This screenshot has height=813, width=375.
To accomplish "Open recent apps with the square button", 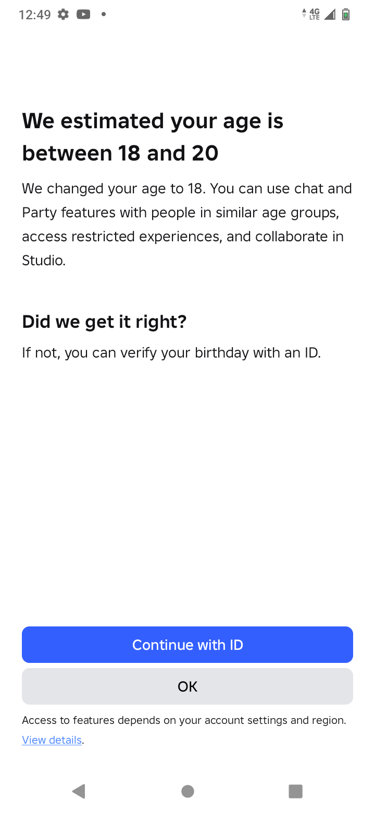I will [x=295, y=792].
